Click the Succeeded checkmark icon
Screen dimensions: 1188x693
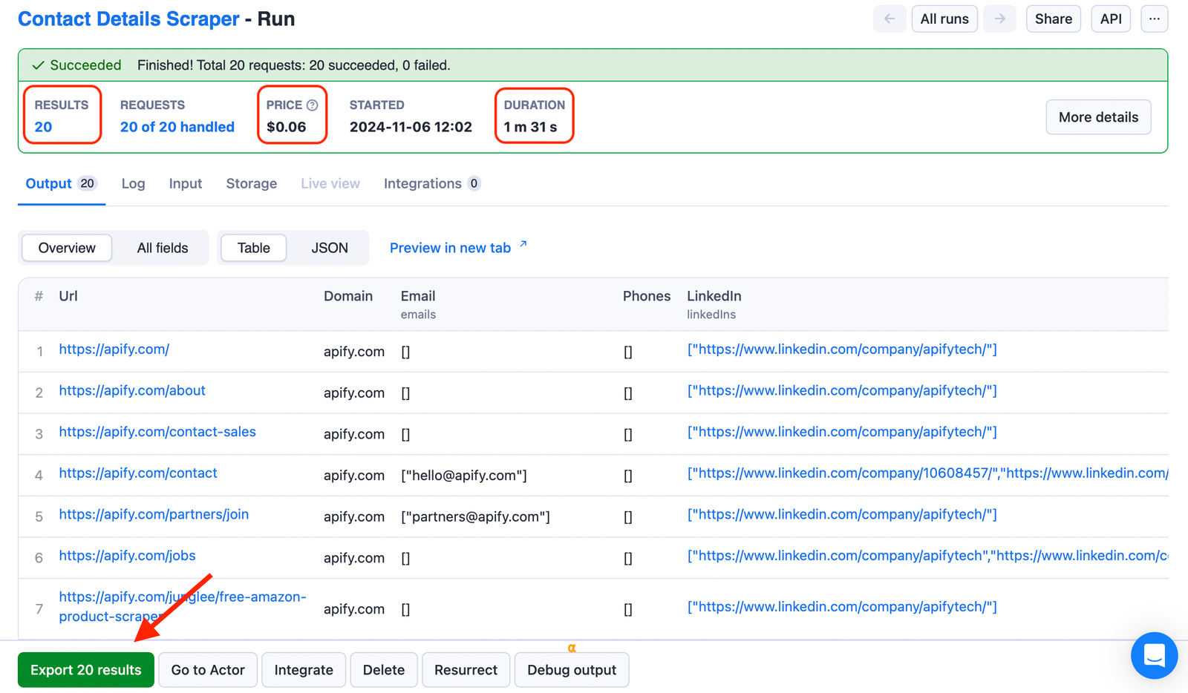click(x=38, y=65)
